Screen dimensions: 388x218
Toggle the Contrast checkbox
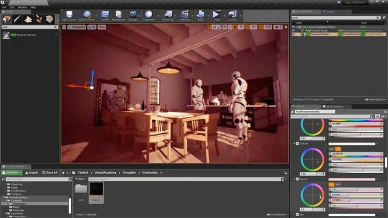(298, 144)
